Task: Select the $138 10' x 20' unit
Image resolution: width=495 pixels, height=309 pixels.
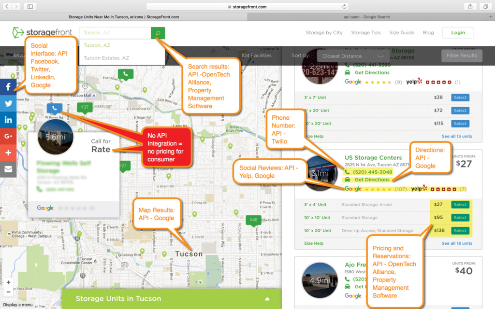Action: coord(460,230)
